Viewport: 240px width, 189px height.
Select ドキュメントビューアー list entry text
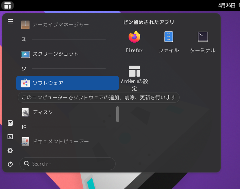pyautogui.click(x=61, y=141)
